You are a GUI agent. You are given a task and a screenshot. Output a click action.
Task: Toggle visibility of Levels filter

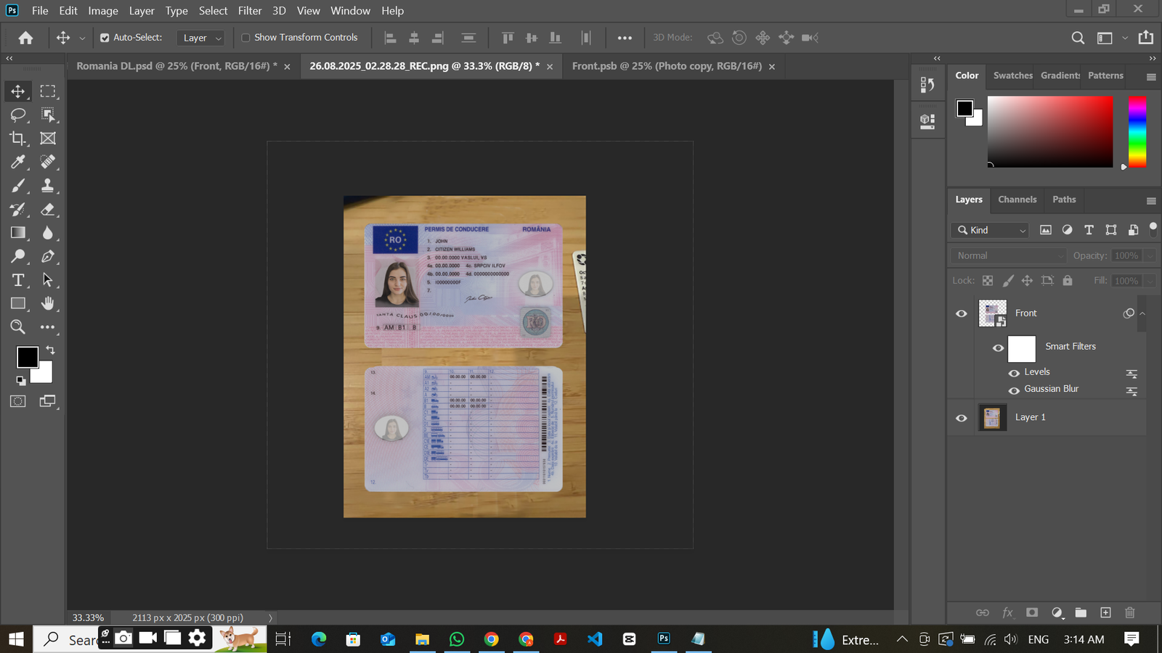[x=1014, y=373]
